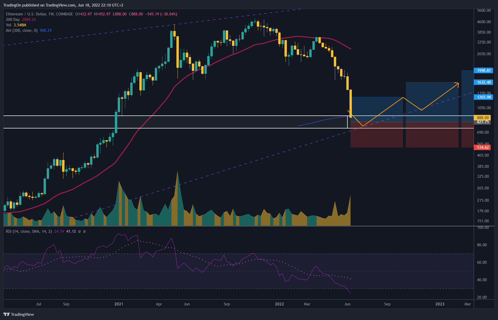This screenshot has width=498, height=320.
Task: Click the RSI SMA value 41.12
Action: pos(71,231)
